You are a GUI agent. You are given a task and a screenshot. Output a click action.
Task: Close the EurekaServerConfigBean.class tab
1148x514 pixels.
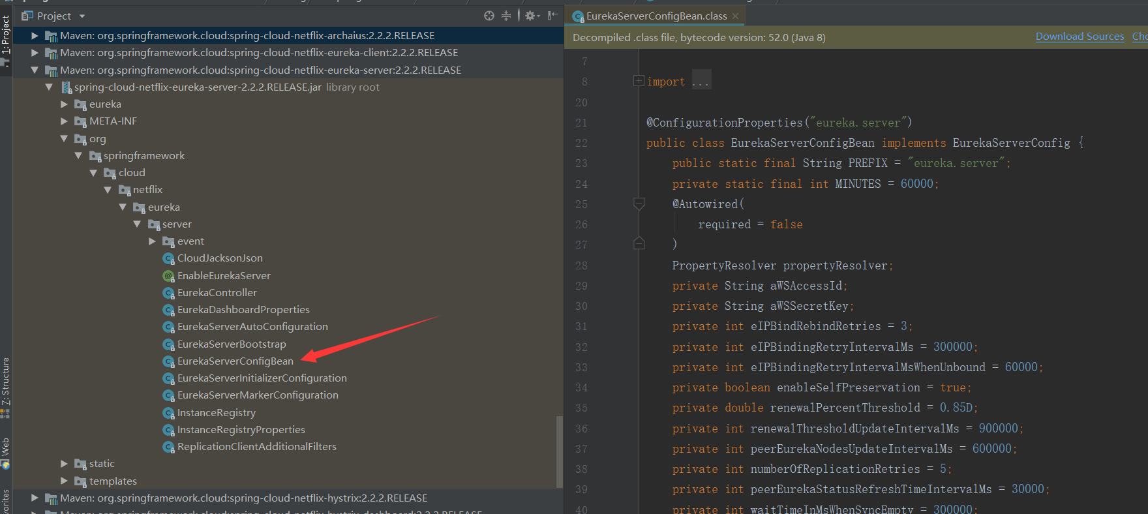[x=735, y=16]
